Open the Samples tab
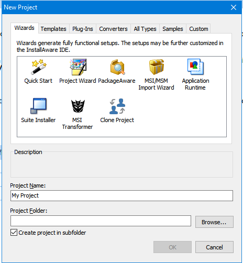This screenshot has width=243, height=263. (173, 29)
